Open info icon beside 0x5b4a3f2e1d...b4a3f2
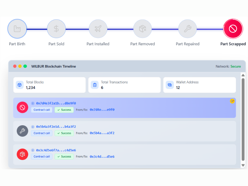Viewport: 248px width, 186px height. (33, 127)
